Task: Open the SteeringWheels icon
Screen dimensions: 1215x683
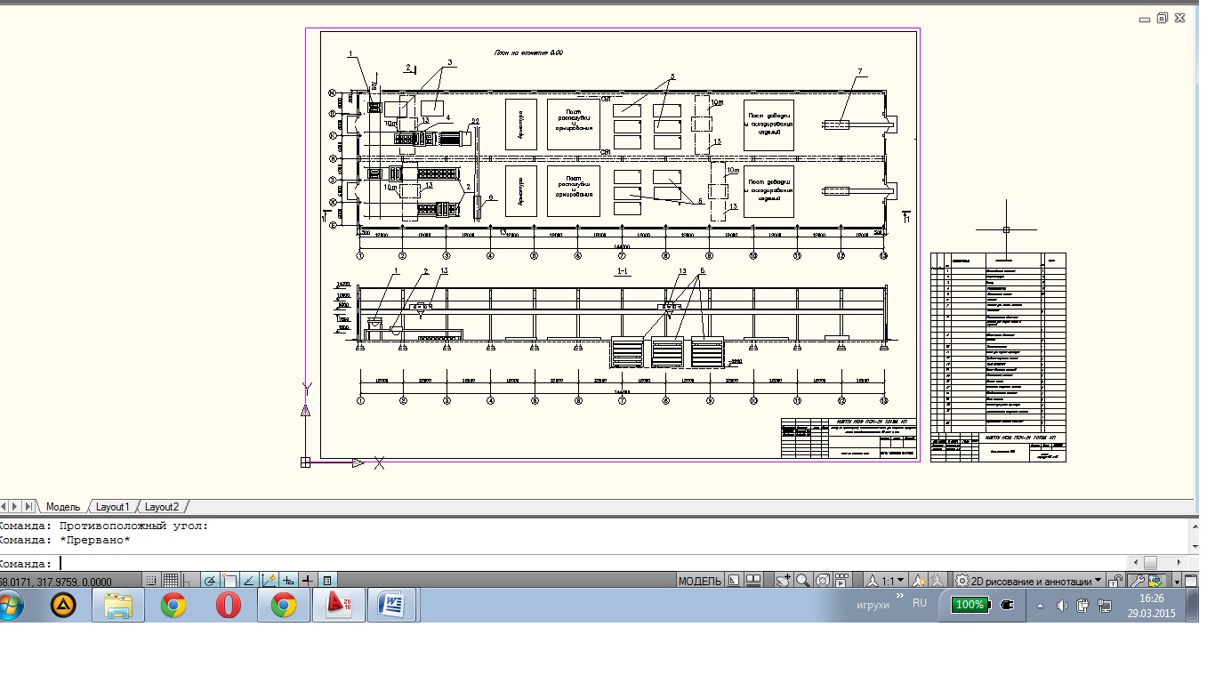Action: 822,581
